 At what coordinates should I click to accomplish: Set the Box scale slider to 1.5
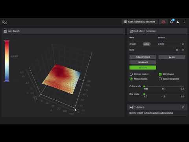164,94
